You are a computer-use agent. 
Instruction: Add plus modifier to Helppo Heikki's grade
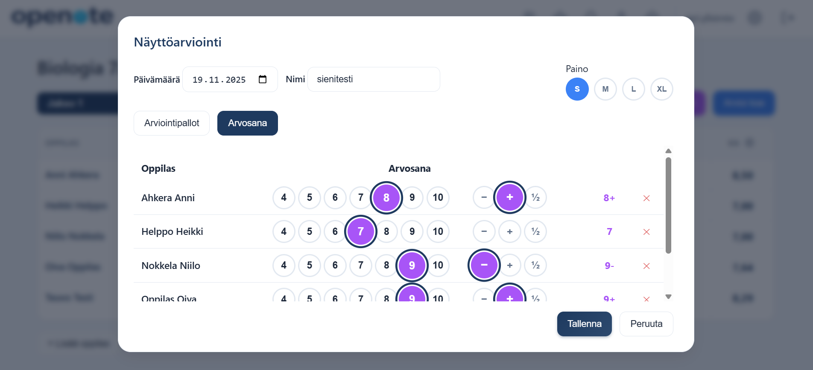click(x=510, y=232)
